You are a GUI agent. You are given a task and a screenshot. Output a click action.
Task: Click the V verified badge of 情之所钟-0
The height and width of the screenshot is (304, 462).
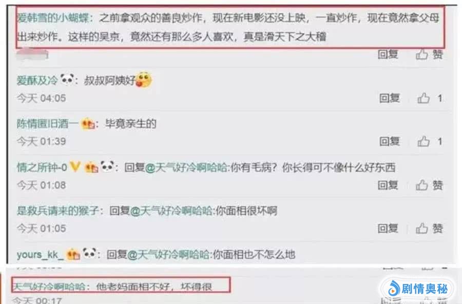pos(75,166)
